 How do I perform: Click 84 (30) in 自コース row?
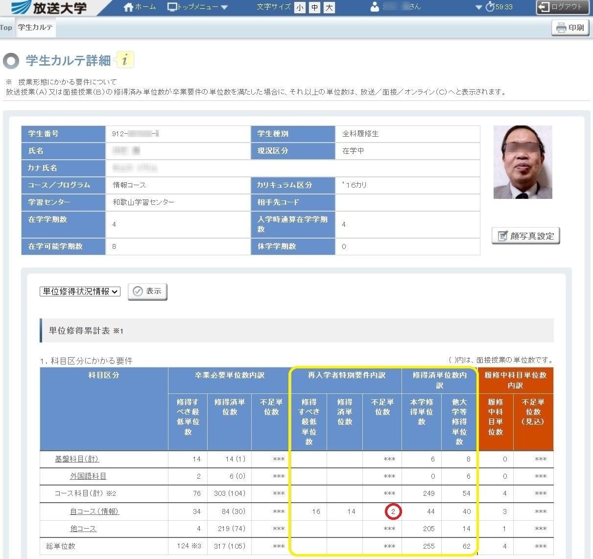click(233, 511)
